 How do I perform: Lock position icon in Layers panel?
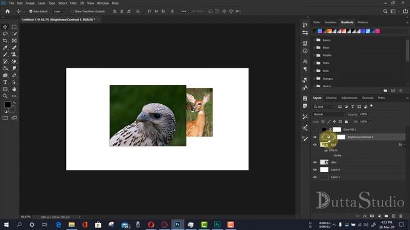point(334,121)
